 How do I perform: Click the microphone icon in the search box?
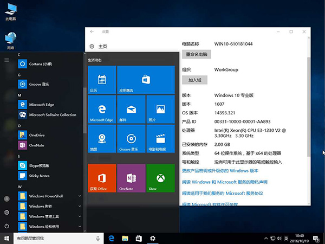click(x=98, y=238)
